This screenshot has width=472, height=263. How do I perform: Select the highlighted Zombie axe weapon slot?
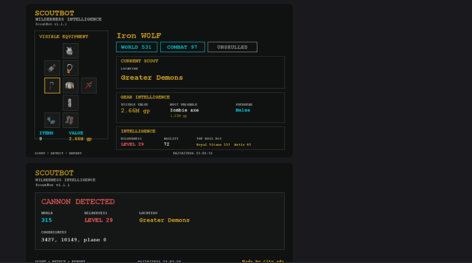(x=52, y=86)
